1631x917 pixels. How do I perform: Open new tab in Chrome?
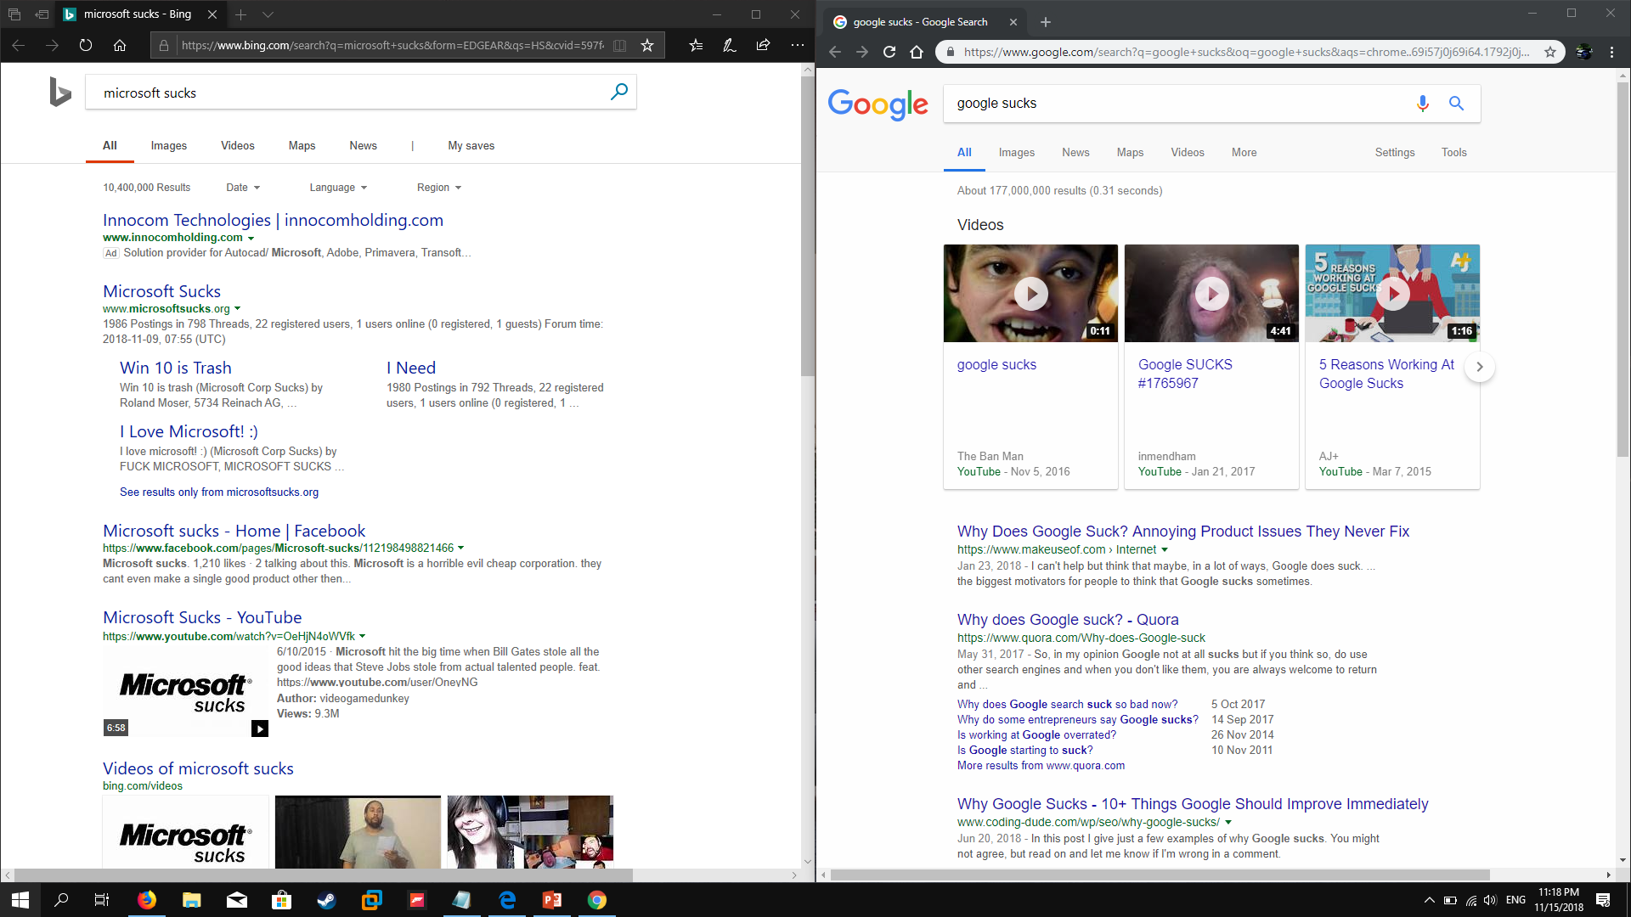click(x=1046, y=22)
